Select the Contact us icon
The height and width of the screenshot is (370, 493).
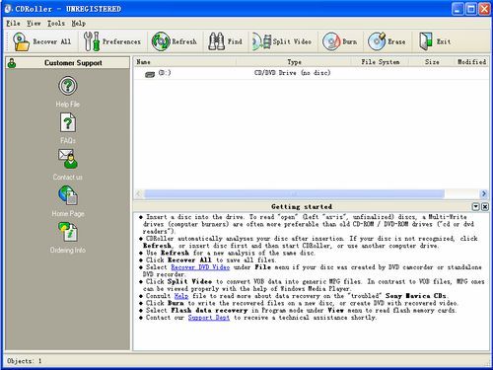coord(68,159)
